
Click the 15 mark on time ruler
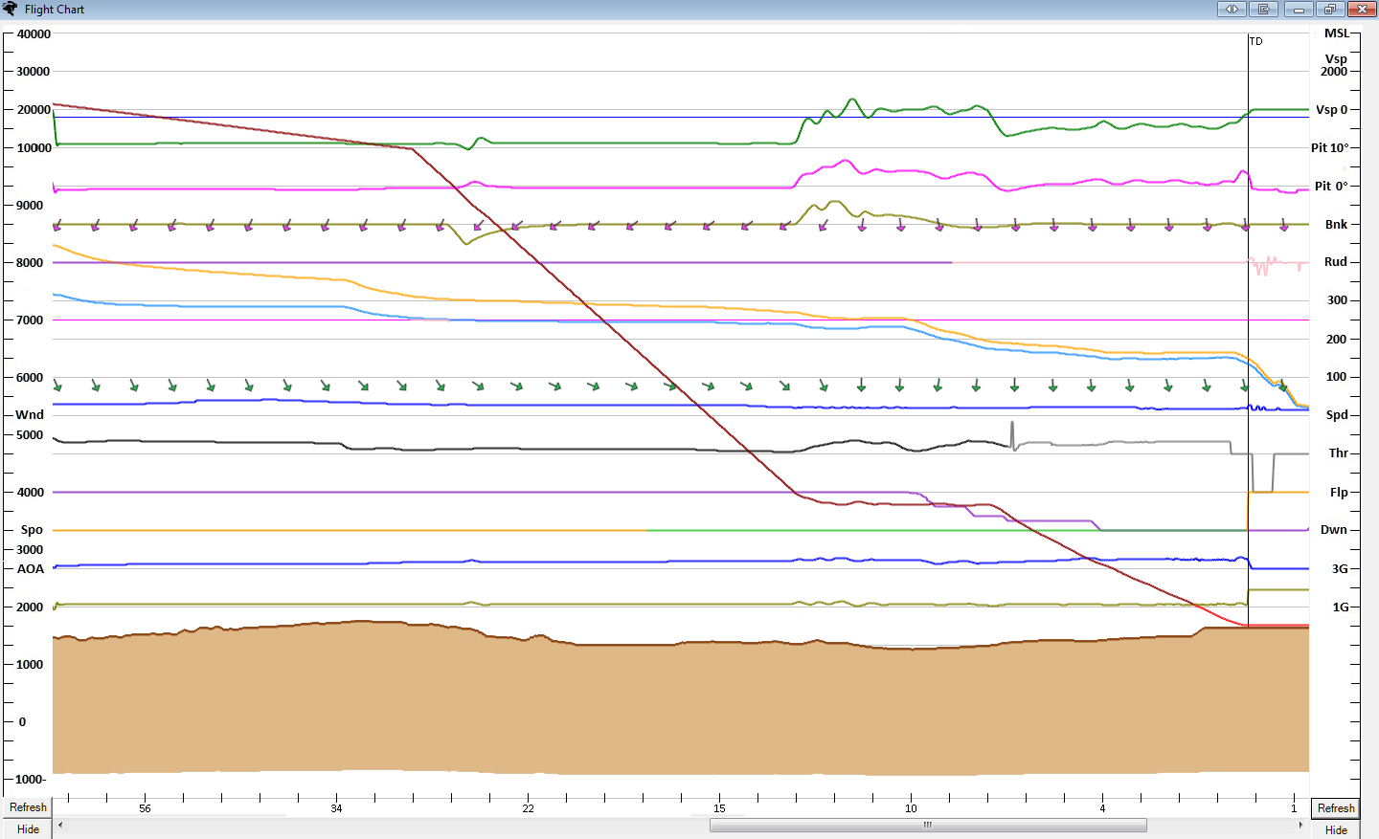click(x=719, y=808)
